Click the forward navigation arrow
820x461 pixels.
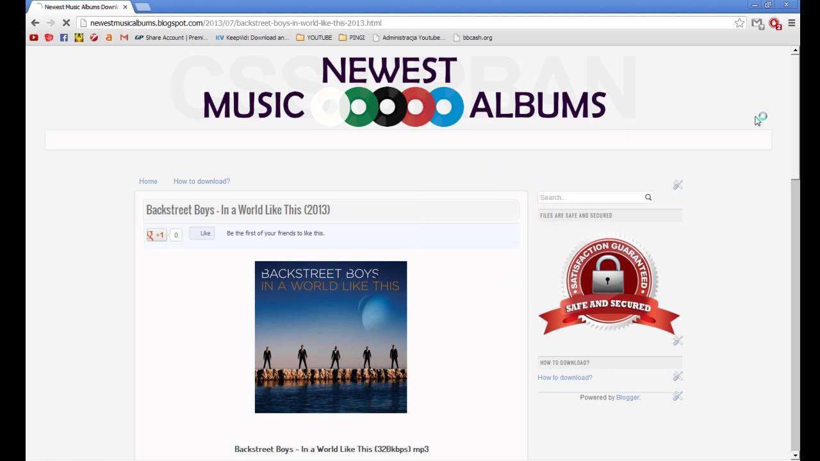(x=51, y=23)
